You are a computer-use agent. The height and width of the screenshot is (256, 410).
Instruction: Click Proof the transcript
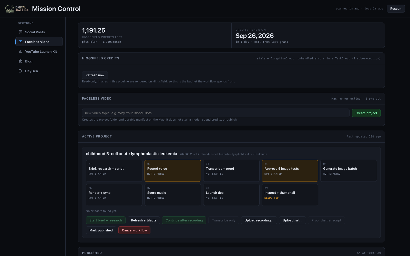326,220
